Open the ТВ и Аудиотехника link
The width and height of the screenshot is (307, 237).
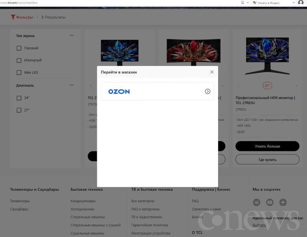click(x=147, y=217)
